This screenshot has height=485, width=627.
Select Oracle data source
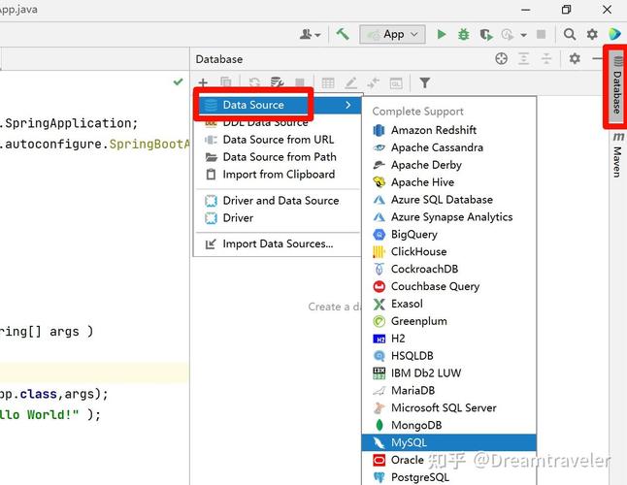tap(448, 460)
